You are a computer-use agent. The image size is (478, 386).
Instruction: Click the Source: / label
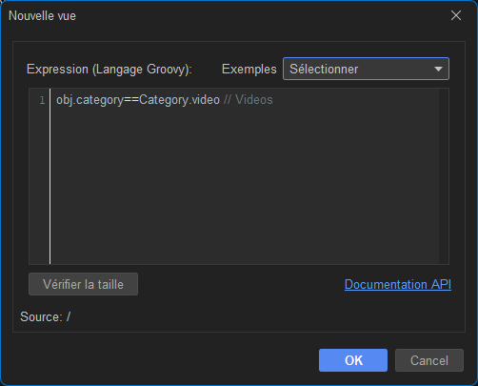tap(45, 316)
